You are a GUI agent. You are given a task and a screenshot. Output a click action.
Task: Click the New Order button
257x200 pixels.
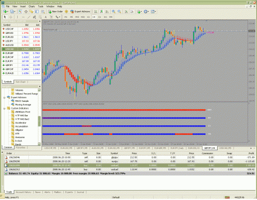click(x=56, y=12)
